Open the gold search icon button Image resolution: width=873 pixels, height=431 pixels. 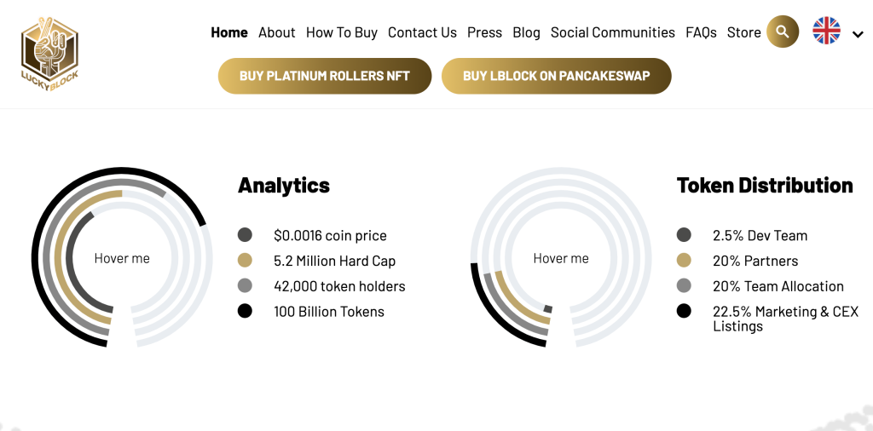(783, 32)
